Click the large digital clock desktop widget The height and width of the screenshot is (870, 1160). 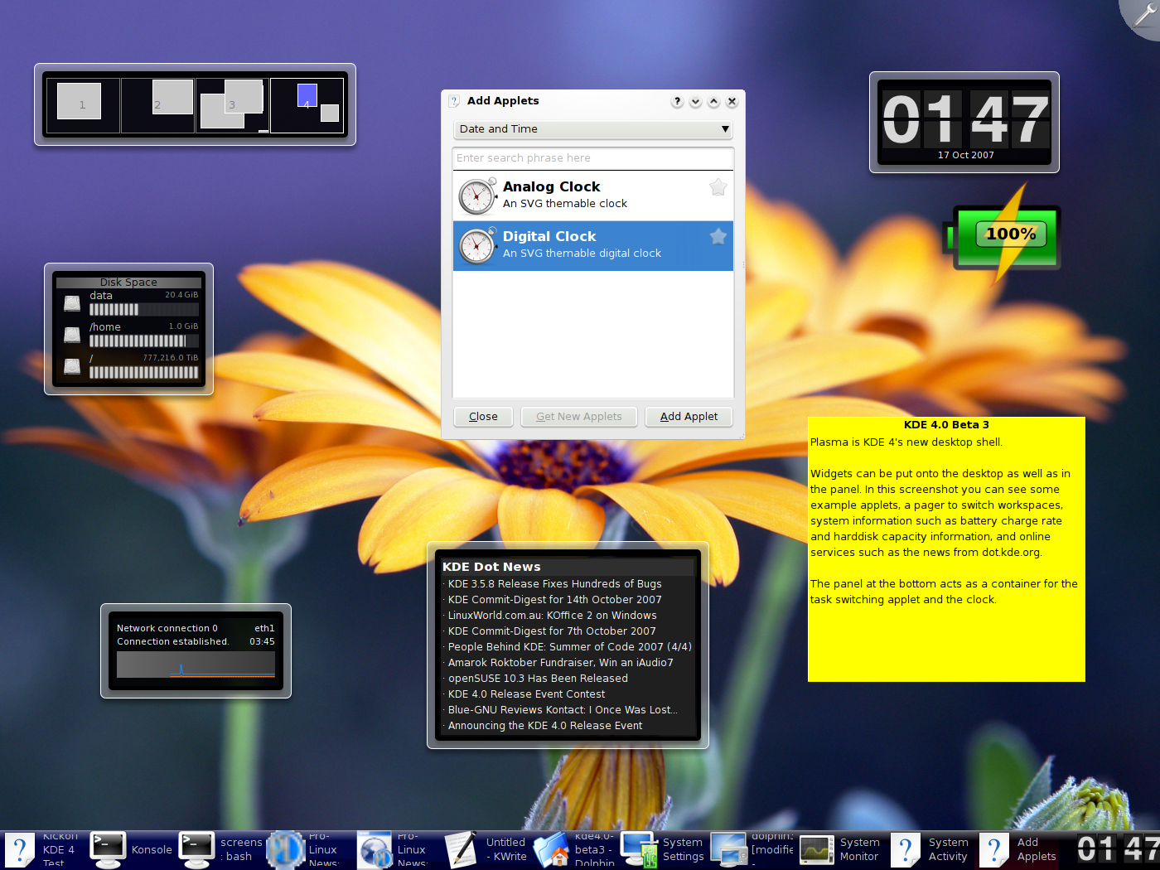tap(964, 123)
